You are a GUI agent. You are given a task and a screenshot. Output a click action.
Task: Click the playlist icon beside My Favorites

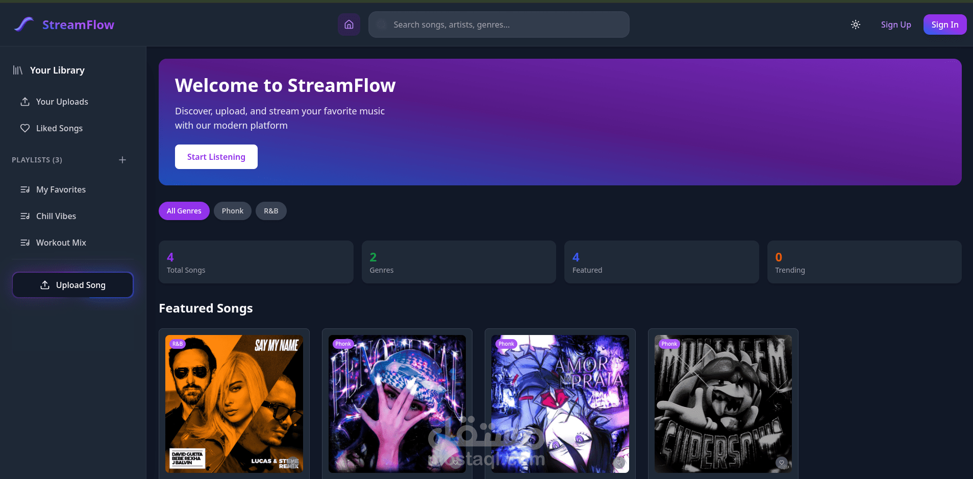[x=25, y=189]
